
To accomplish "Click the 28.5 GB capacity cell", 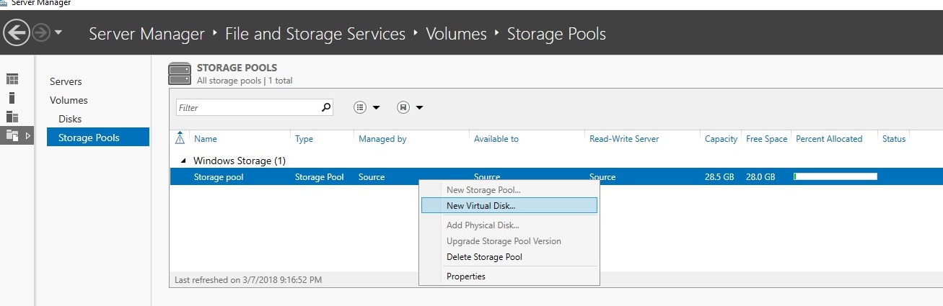I will pyautogui.click(x=720, y=177).
